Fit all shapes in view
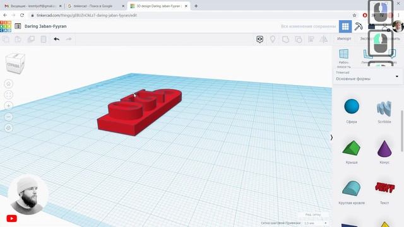 [x=8, y=95]
